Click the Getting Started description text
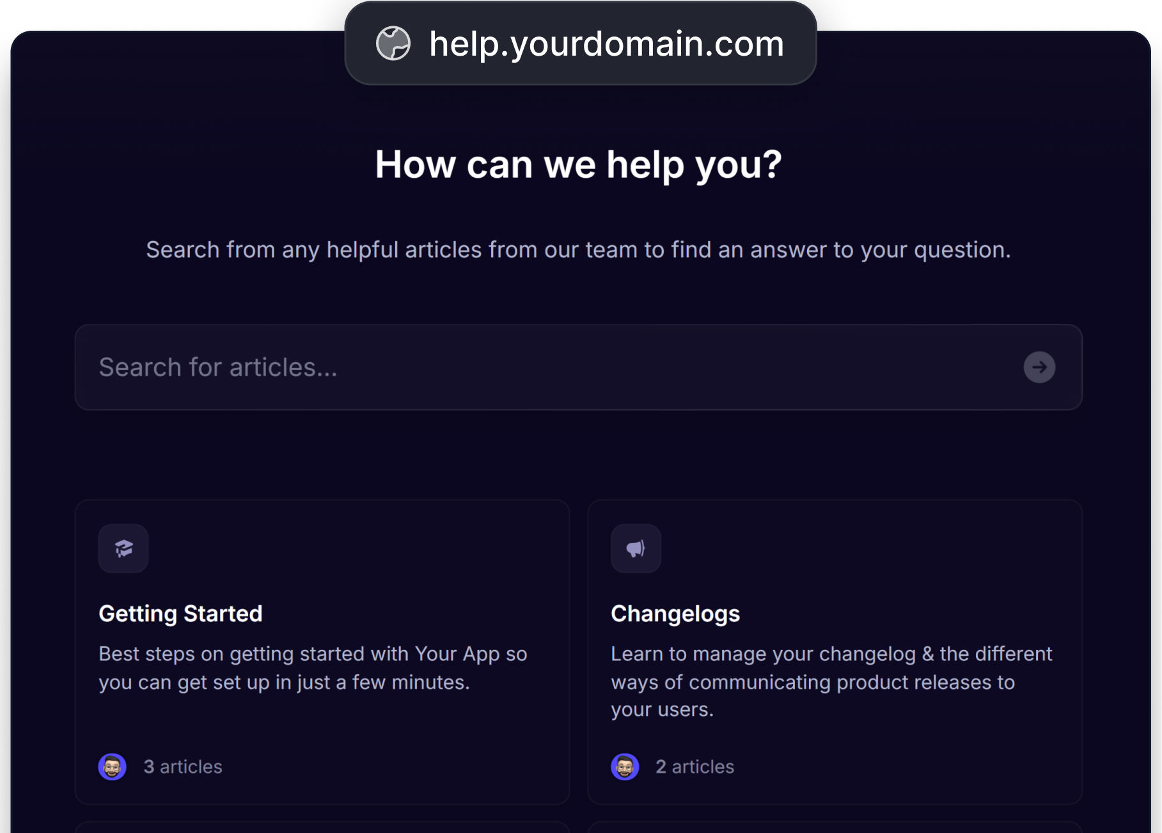Screen dimensions: 1162x833 click(313, 668)
